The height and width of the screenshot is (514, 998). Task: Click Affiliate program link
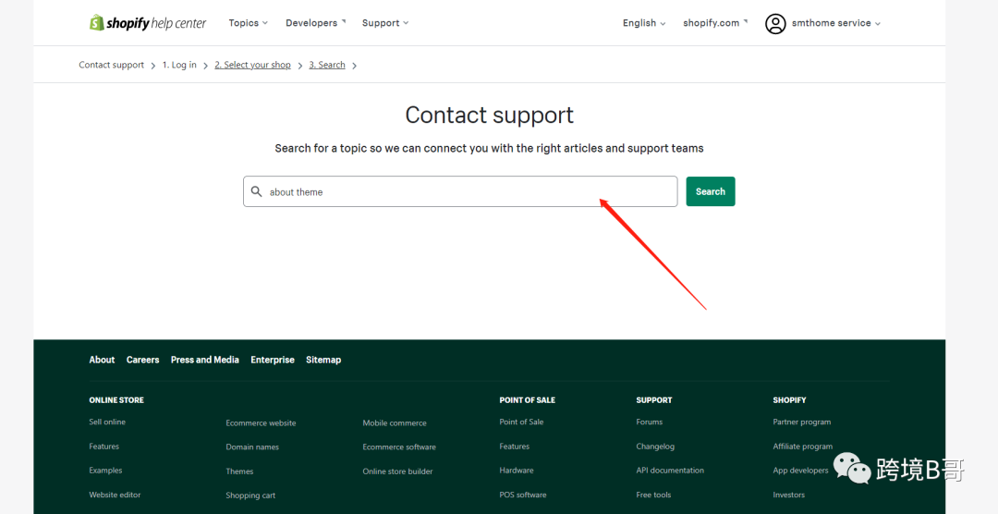pyautogui.click(x=803, y=446)
